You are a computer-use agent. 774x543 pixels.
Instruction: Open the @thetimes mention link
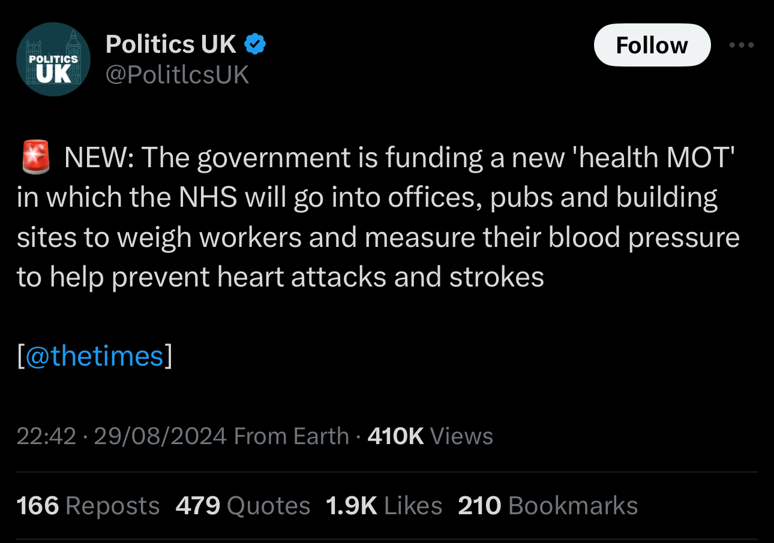[x=95, y=356]
